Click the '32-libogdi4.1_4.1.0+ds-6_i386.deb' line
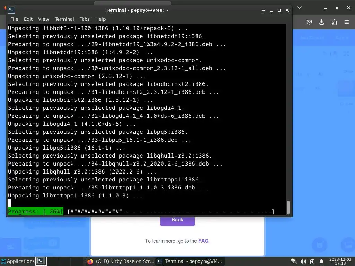Viewport: 355px width, 266px height. [113, 116]
